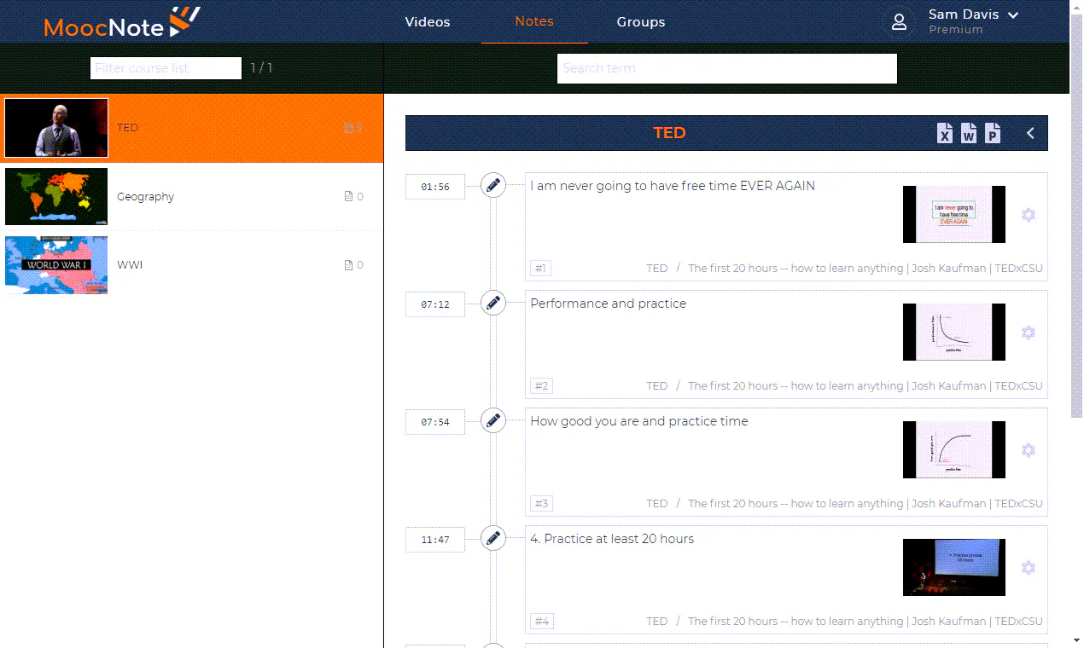The image size is (1084, 648).
Task: Click the #1 note number tag
Action: (x=541, y=269)
